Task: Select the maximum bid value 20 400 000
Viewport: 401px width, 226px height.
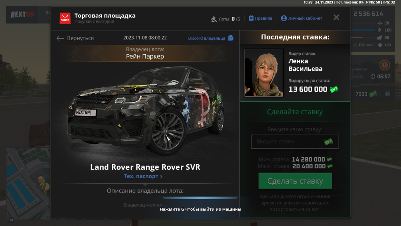Action: coord(309,166)
